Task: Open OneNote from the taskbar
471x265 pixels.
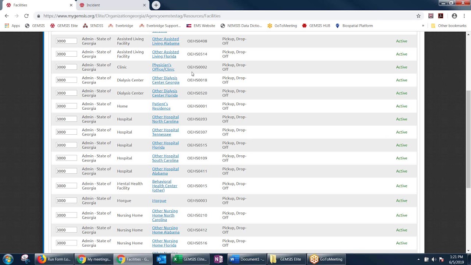Action: click(x=219, y=259)
